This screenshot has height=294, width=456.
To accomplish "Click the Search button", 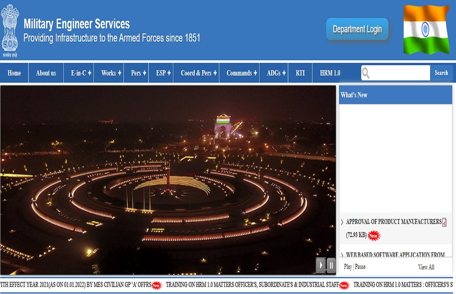I will [x=441, y=73].
